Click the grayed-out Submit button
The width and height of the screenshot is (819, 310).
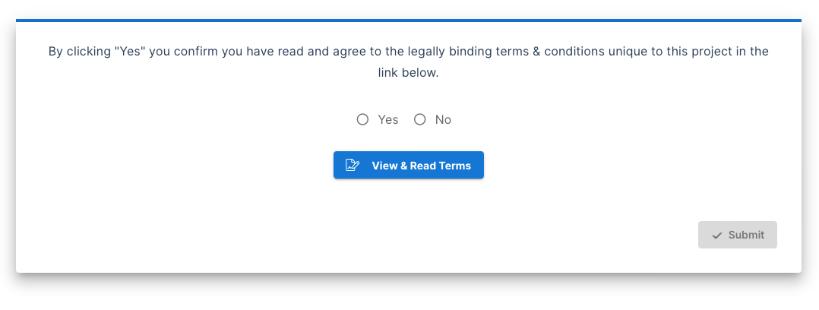pos(738,235)
